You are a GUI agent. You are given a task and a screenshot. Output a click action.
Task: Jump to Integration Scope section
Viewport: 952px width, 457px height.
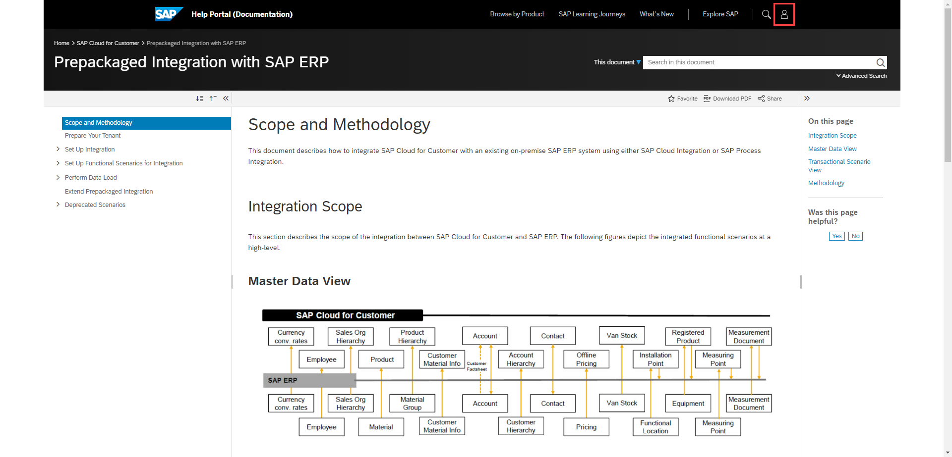(832, 136)
